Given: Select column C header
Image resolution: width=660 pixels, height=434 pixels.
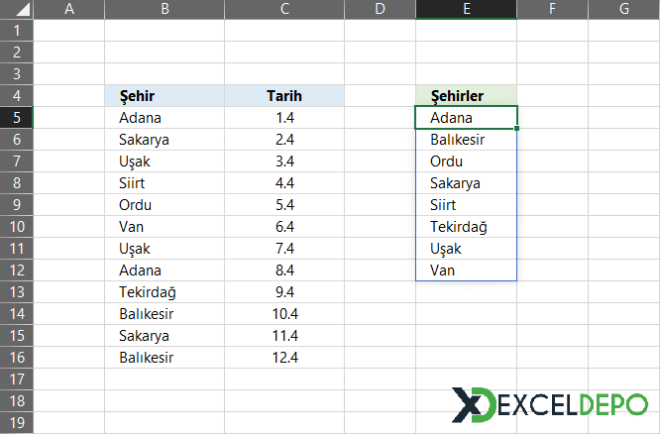Looking at the screenshot, I should point(284,9).
